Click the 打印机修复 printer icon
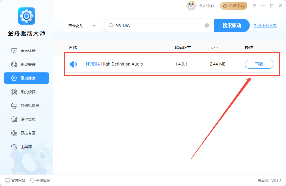The image size is (286, 186). pos(14,106)
